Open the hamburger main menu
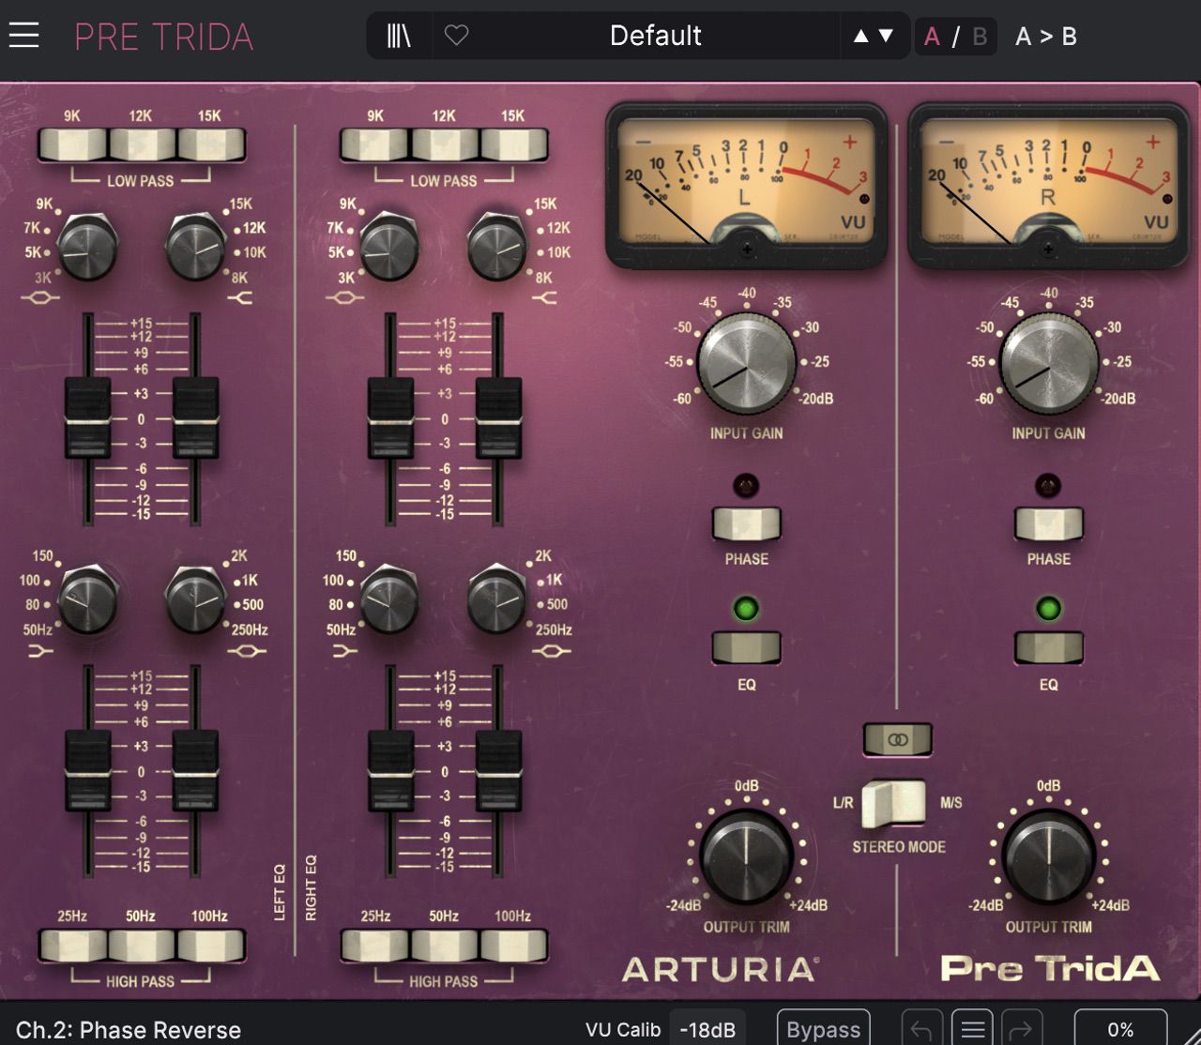Viewport: 1201px width, 1045px height. [24, 36]
